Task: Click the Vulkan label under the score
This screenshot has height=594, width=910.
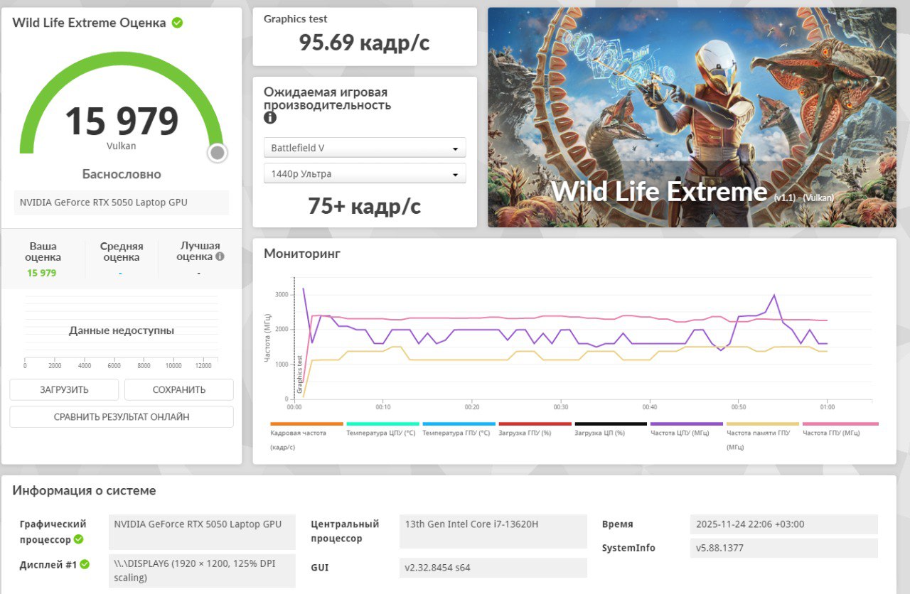Action: [x=122, y=146]
